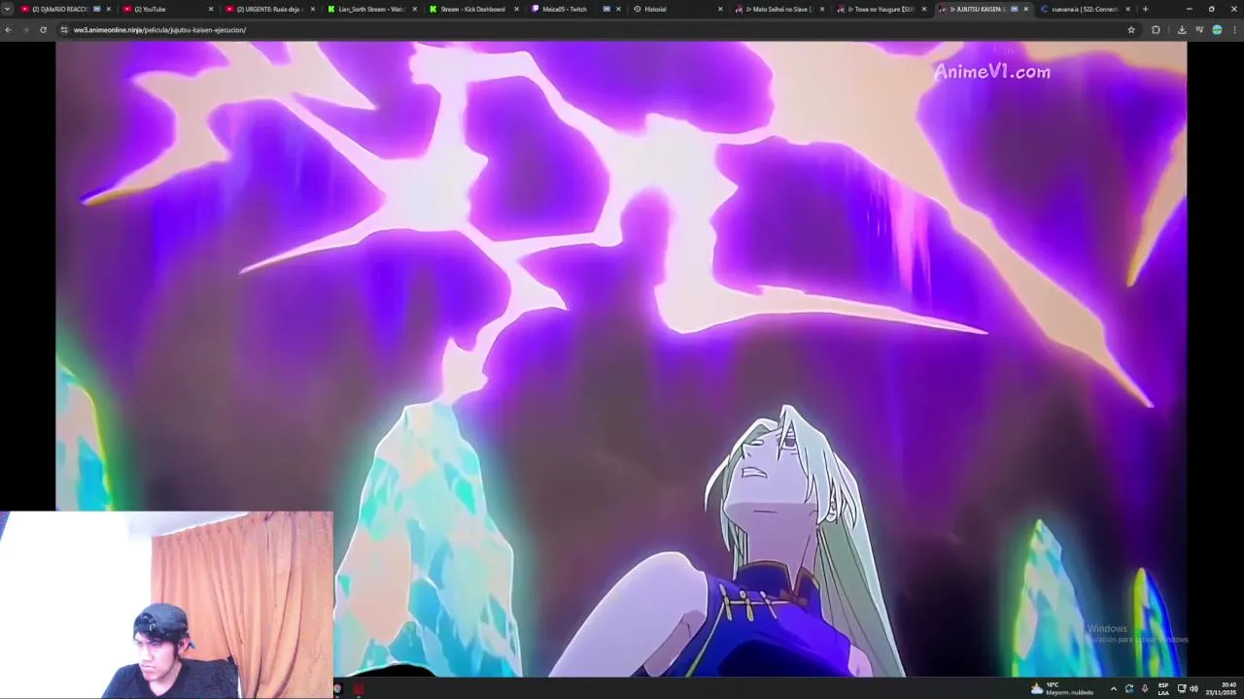Close the Stream - Kick Dashboard tab
This screenshot has height=699, width=1244.
coord(516,9)
